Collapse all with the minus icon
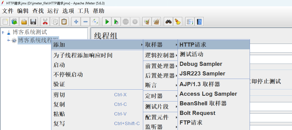This screenshot has height=130, width=292. pyautogui.click(x=85, y=22)
